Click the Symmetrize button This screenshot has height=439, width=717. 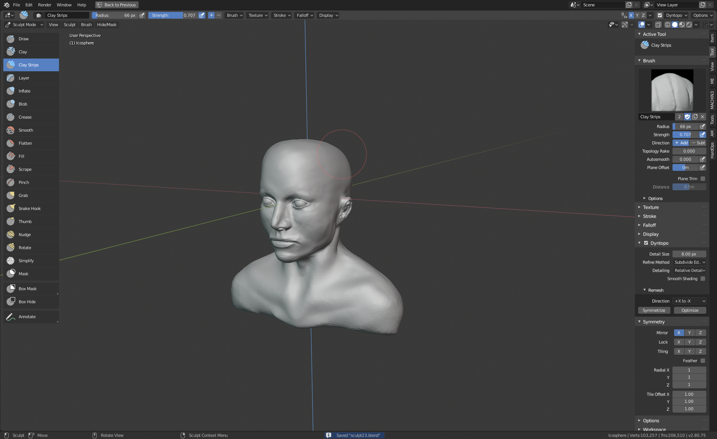pos(654,310)
